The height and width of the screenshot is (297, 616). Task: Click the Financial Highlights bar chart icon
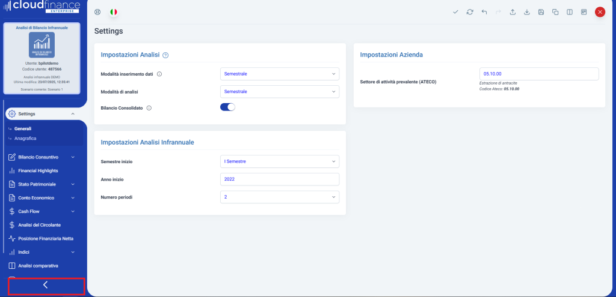(x=12, y=171)
